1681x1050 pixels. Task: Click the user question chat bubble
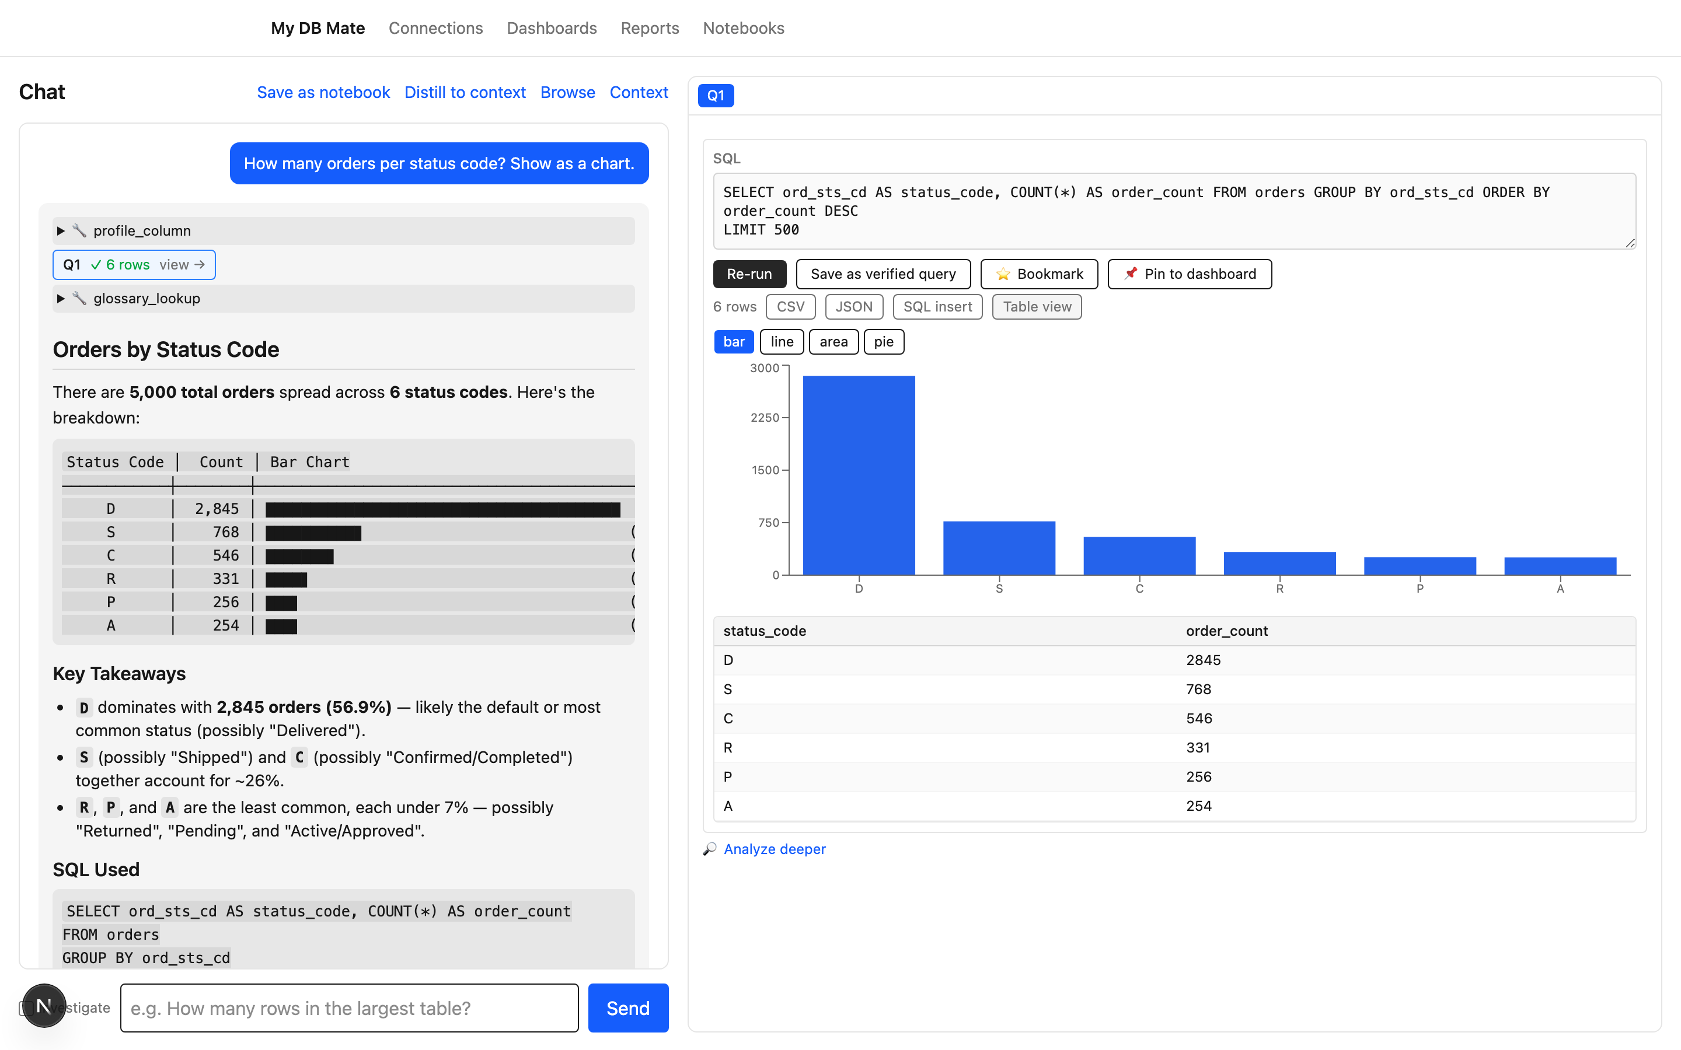point(439,163)
